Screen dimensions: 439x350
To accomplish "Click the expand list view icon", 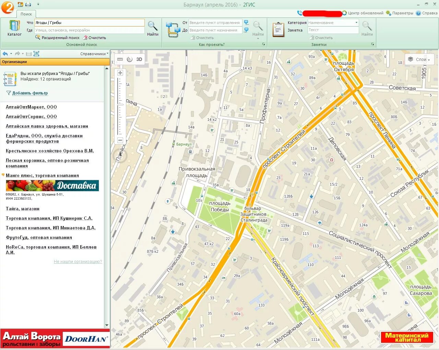I will click(36, 54).
